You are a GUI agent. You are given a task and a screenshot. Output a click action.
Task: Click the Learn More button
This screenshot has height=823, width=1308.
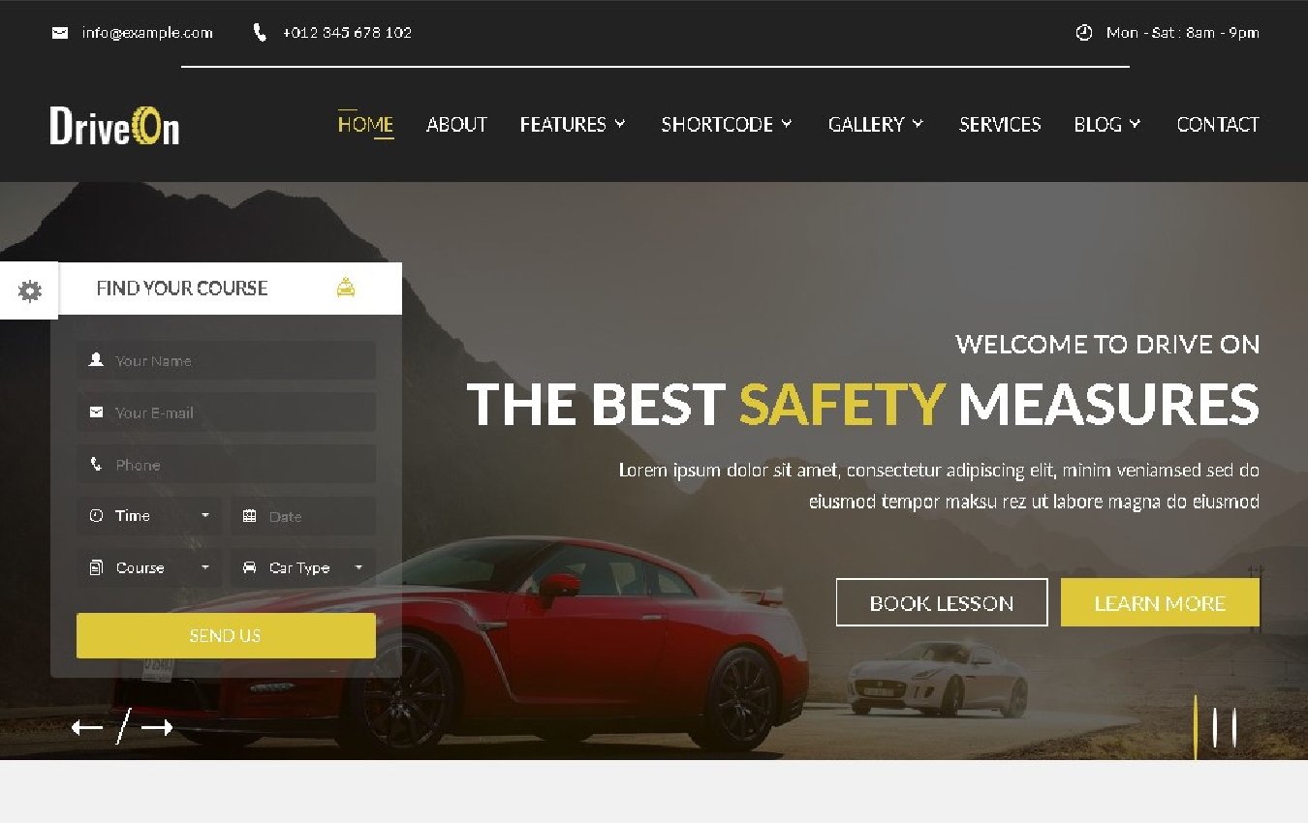pyautogui.click(x=1160, y=603)
